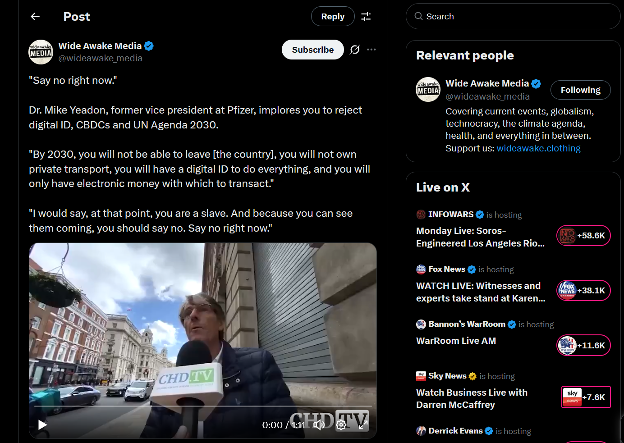Open Wide Awake Media profile avatar in post

pyautogui.click(x=41, y=52)
